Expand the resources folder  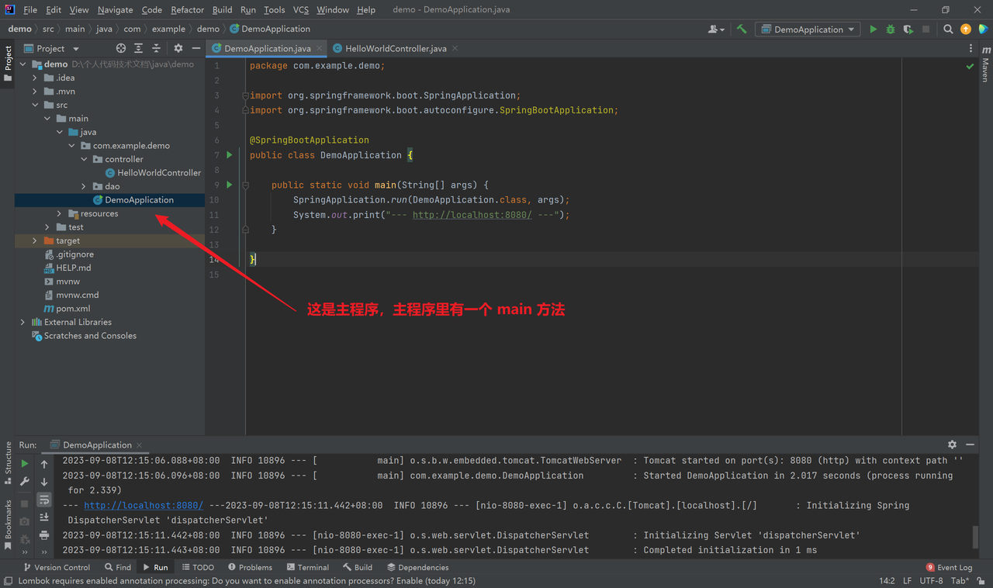click(60, 213)
